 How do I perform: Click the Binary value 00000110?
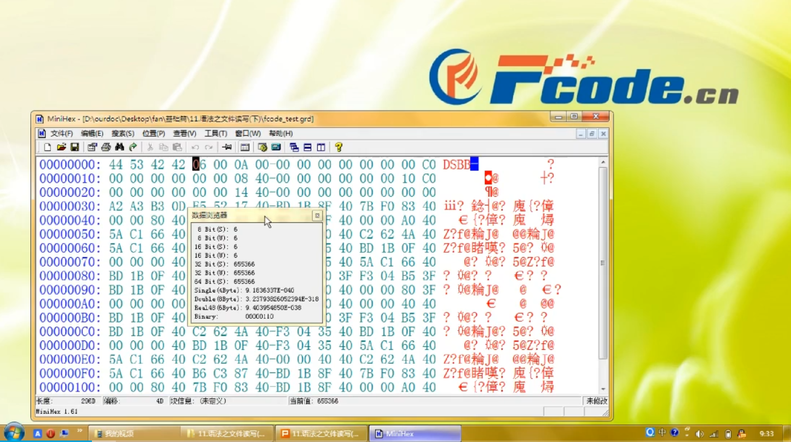tap(259, 317)
